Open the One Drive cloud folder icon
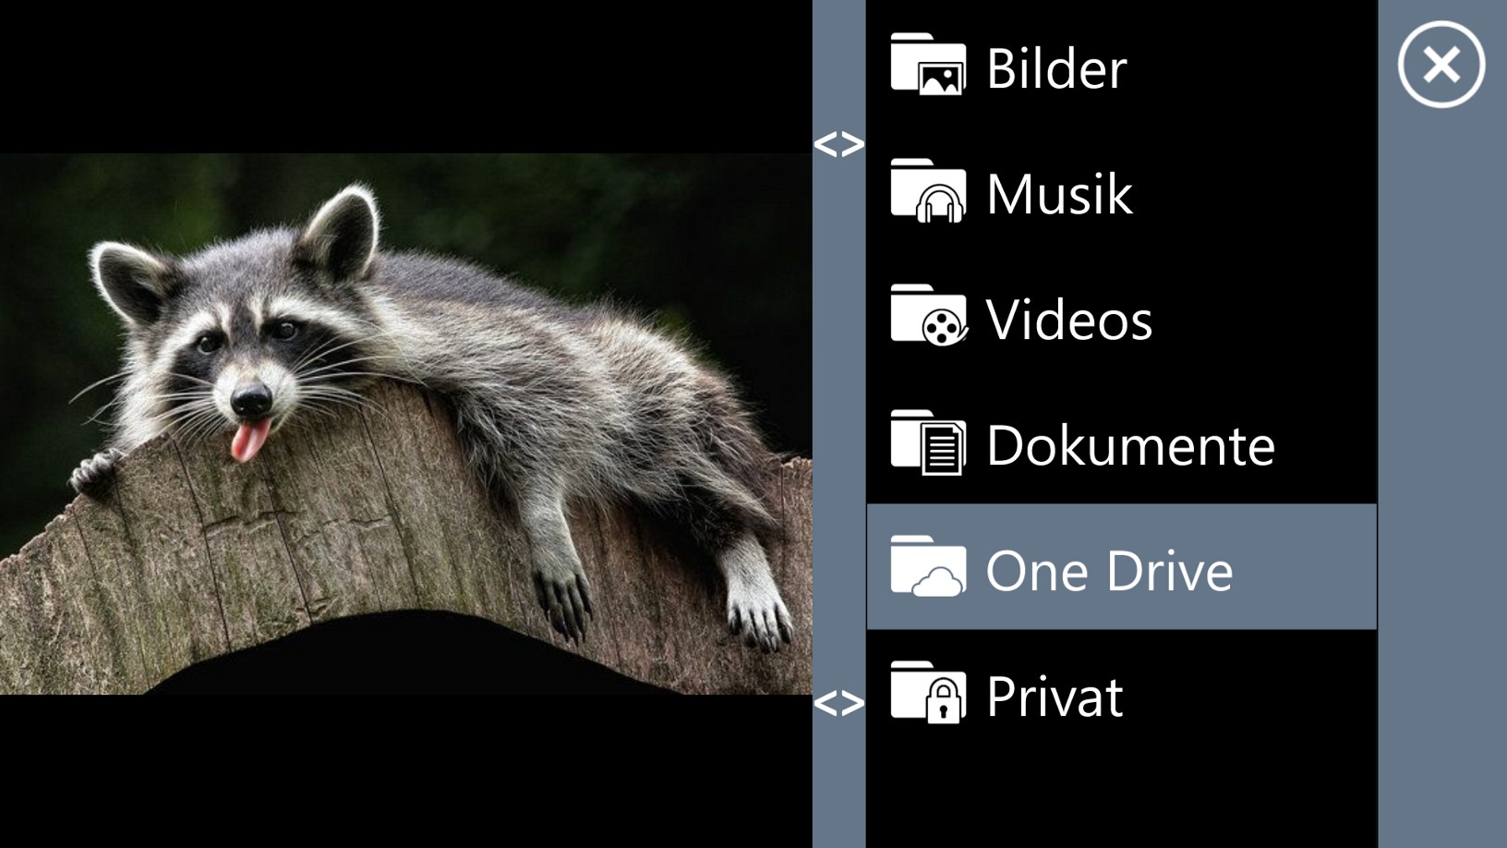 (928, 566)
